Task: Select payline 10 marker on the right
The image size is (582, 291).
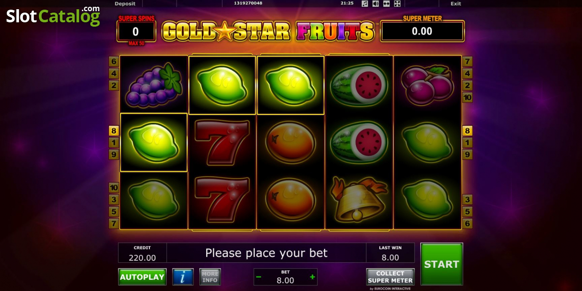Action: [x=468, y=97]
